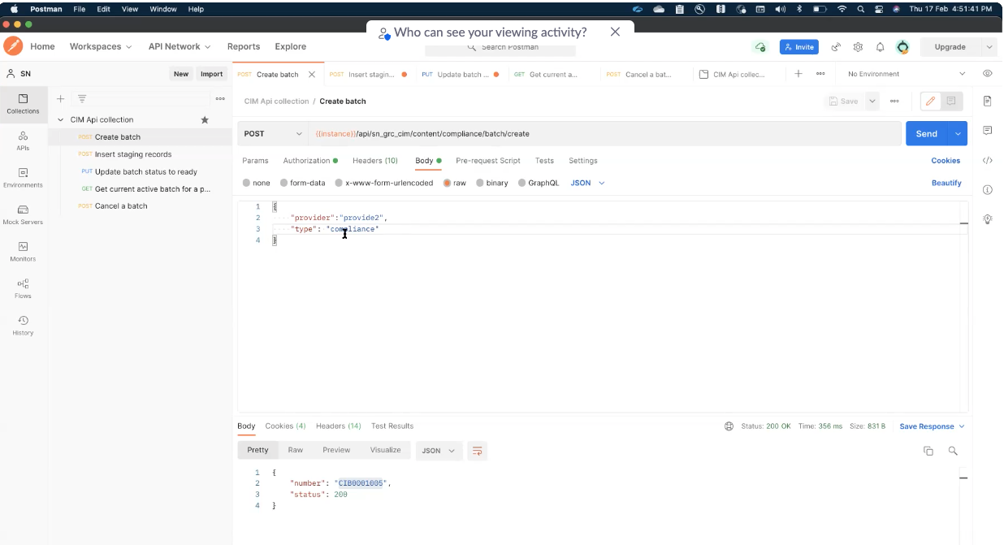Image resolution: width=1004 pixels, height=545 pixels.
Task: Open the Workspaces dropdown
Action: (x=101, y=46)
